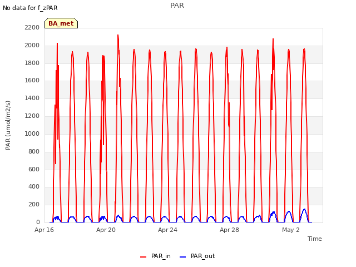
Task: Click the Apr 24 x-axis tick label
Action: click(167, 230)
